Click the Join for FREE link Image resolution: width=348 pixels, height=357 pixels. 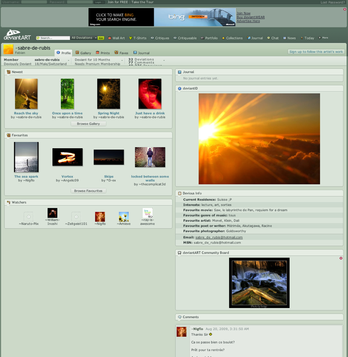coord(118,2)
